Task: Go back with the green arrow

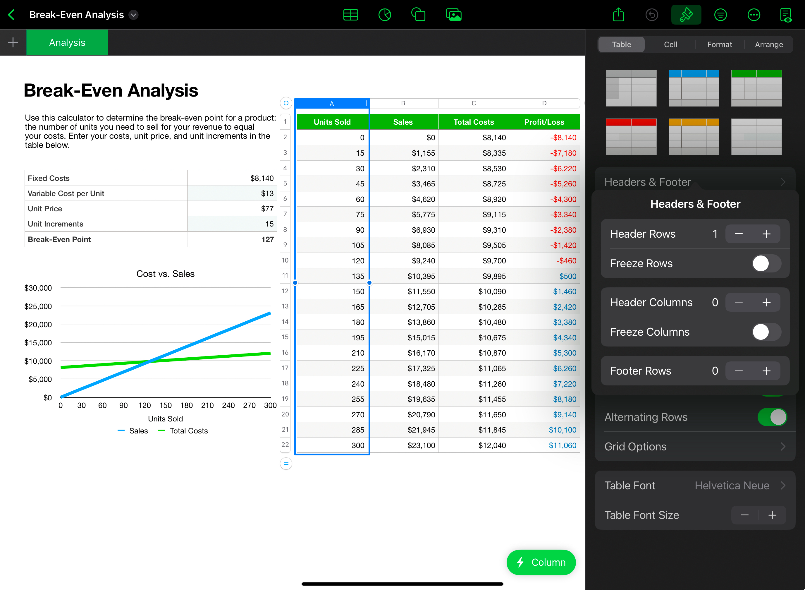Action: point(11,15)
